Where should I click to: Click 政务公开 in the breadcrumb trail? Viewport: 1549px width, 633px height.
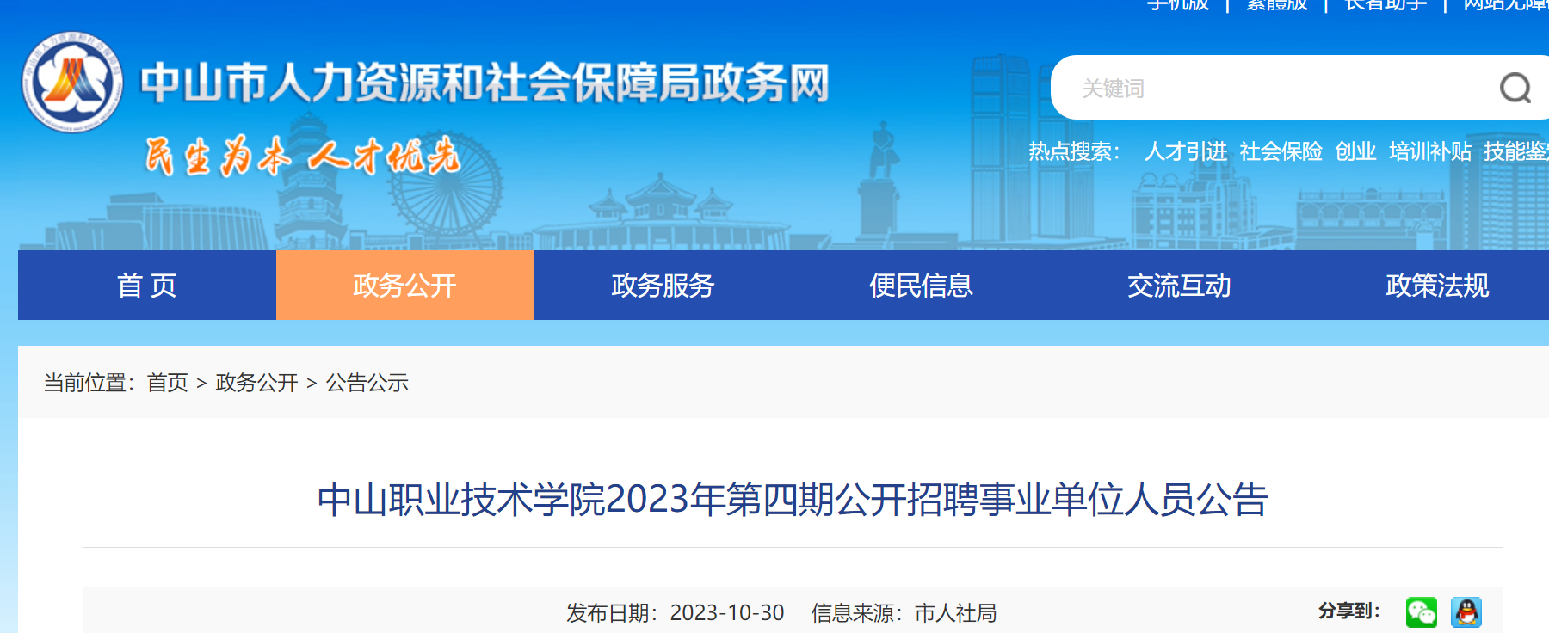tap(256, 383)
